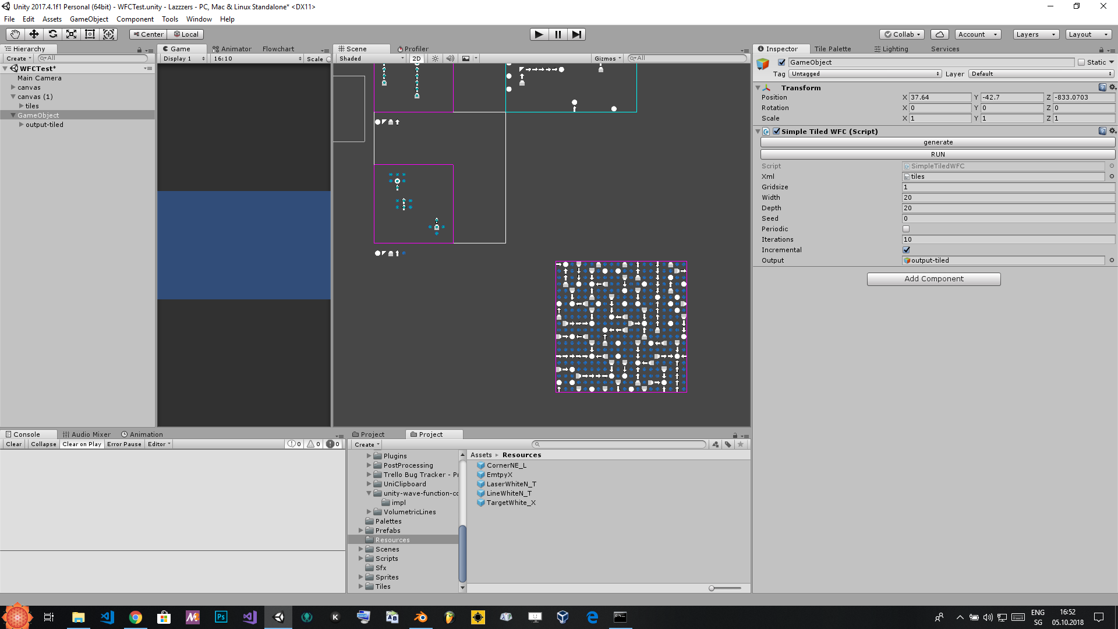Select the combined Transform tool
The height and width of the screenshot is (629, 1118).
(109, 34)
